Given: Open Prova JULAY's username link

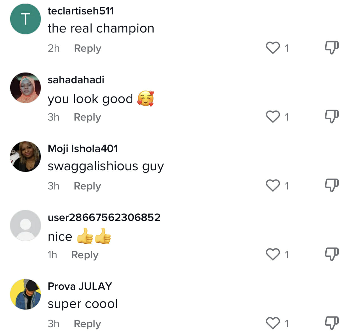Looking at the screenshot, I should point(80,286).
